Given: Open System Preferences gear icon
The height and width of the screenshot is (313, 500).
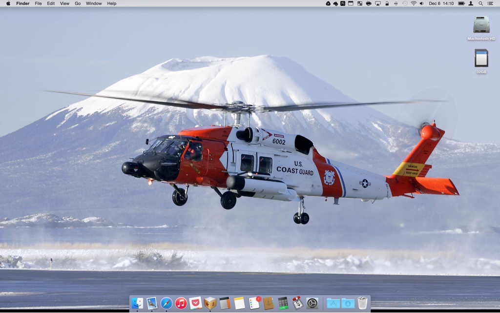Looking at the screenshot, I should [312, 303].
